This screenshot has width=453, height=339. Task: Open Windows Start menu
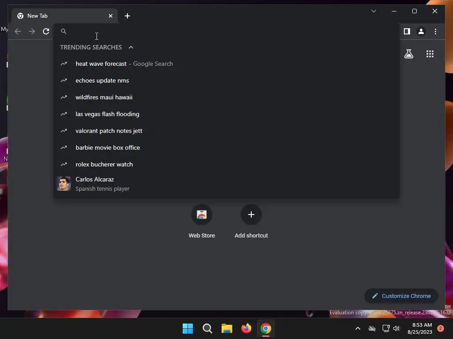(x=188, y=328)
